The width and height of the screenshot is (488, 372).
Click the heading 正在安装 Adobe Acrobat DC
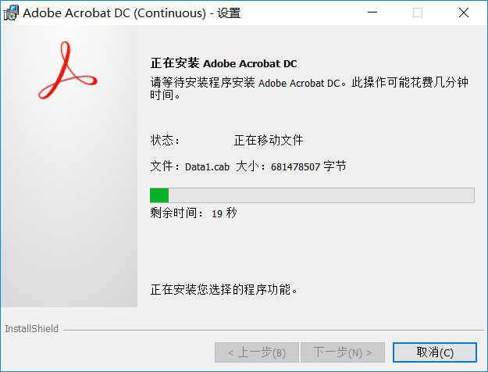click(224, 63)
